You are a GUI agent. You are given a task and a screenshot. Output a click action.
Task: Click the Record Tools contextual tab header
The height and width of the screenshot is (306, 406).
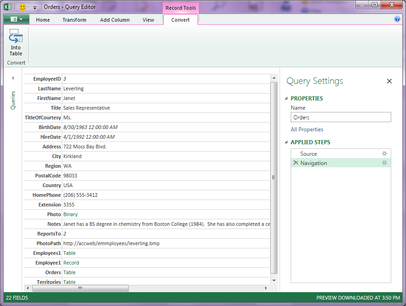[x=181, y=8]
